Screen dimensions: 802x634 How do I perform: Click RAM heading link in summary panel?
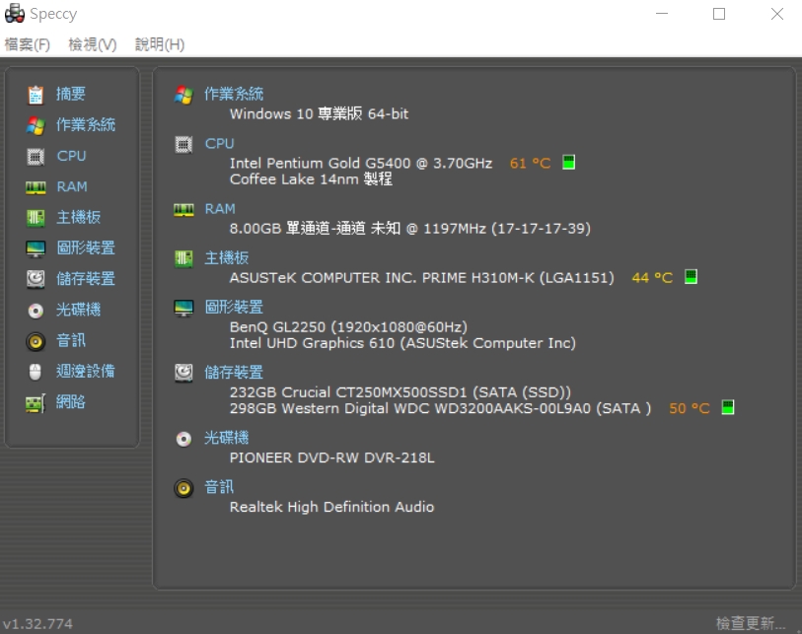point(220,209)
